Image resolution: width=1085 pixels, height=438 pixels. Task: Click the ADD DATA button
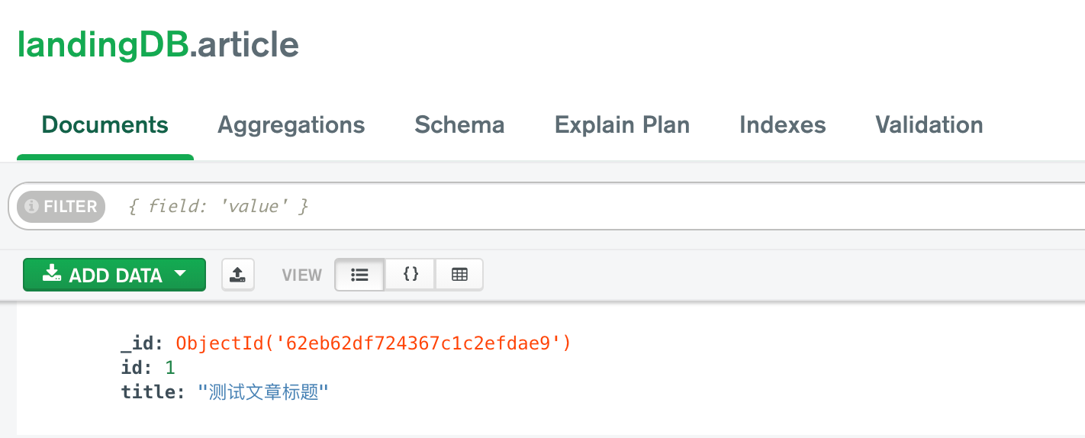coord(114,275)
